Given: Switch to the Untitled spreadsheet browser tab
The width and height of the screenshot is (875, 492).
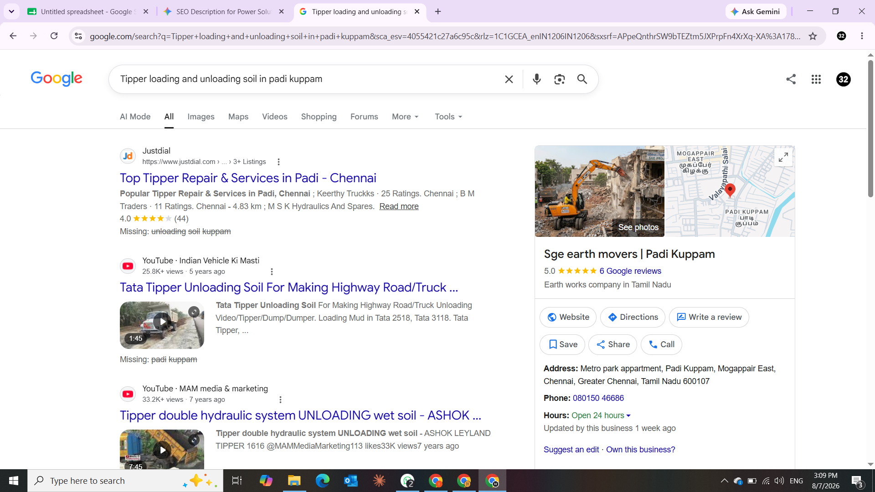Looking at the screenshot, I should (x=88, y=11).
